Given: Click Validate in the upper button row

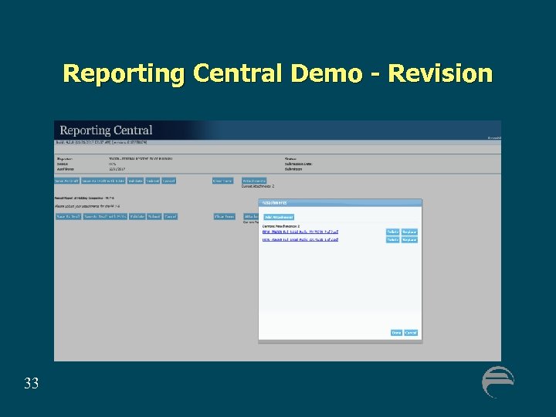Looking at the screenshot, I should pos(135,181).
